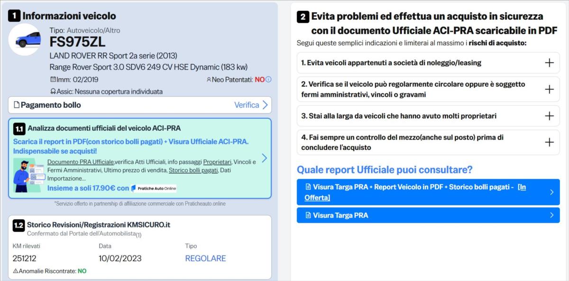The image size is (569, 281).
Task: Expand tip 2 about fermi amministrativi
Action: pyautogui.click(x=549, y=89)
